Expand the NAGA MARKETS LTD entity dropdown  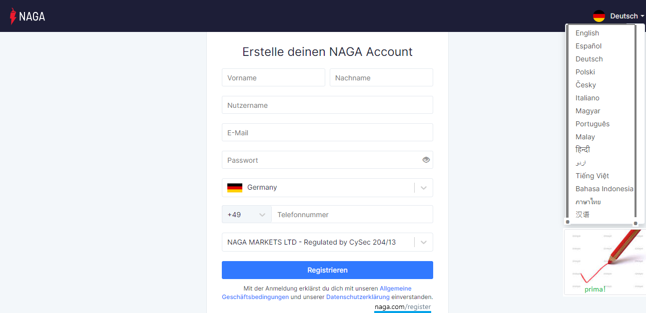423,242
